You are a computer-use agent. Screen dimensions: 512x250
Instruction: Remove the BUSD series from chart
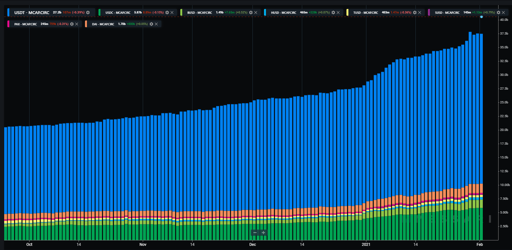[x=256, y=12]
